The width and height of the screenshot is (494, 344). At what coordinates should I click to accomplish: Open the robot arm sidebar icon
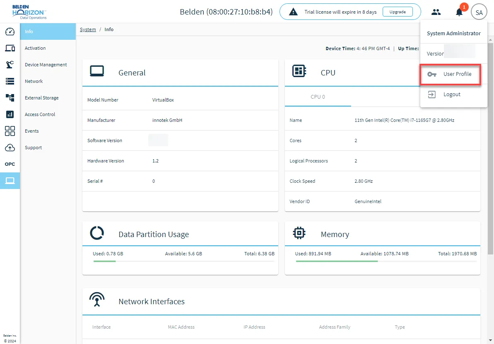[x=10, y=65]
